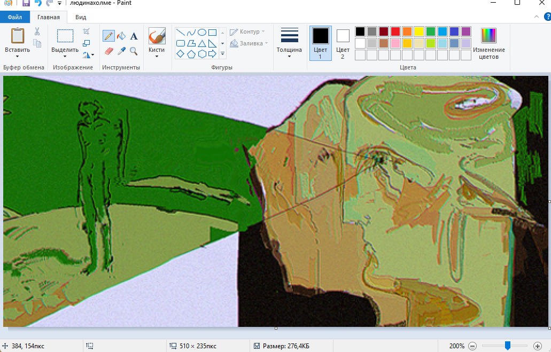Click the Crop icon
Screen dimensions: 551x352
[x=86, y=32]
